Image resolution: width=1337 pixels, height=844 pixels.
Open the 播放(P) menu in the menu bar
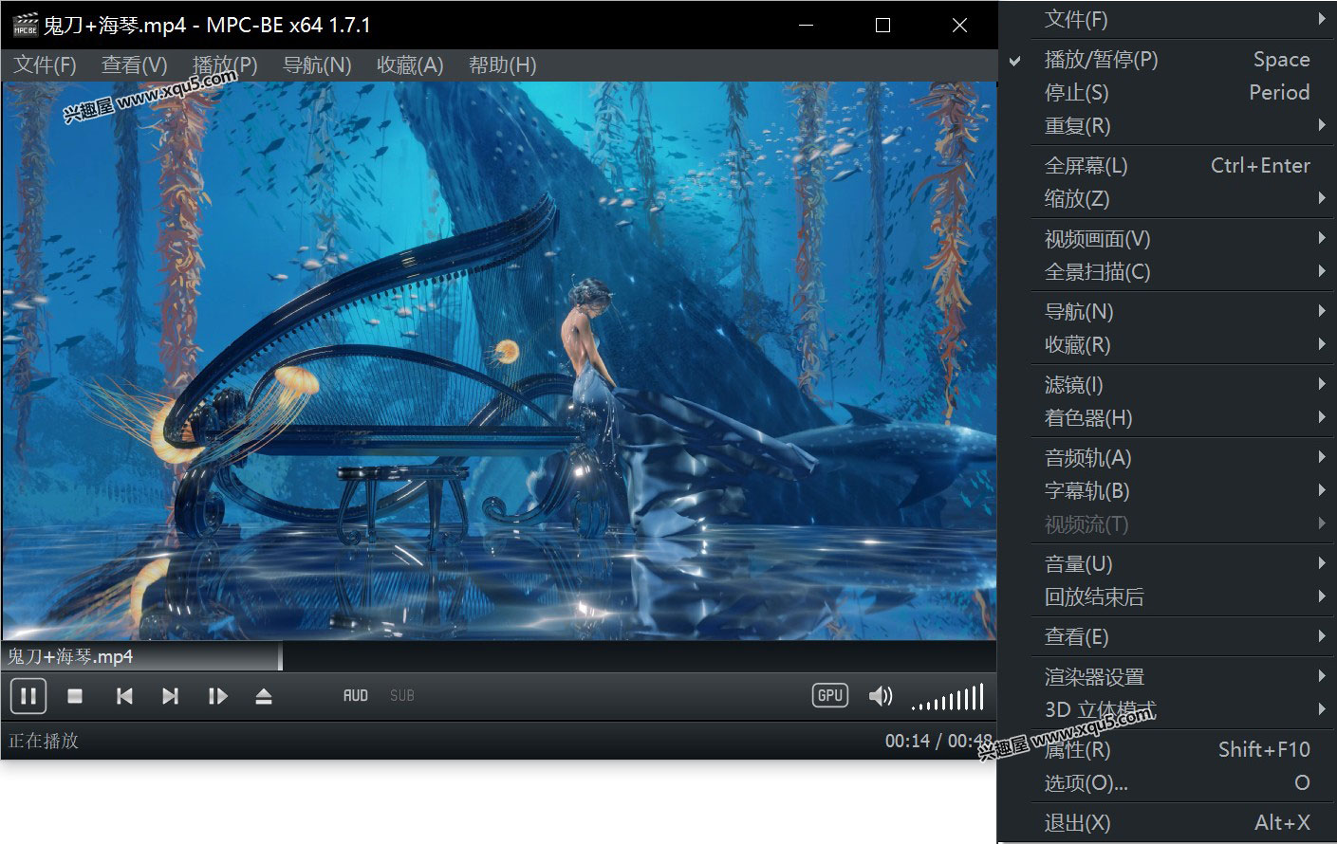225,64
